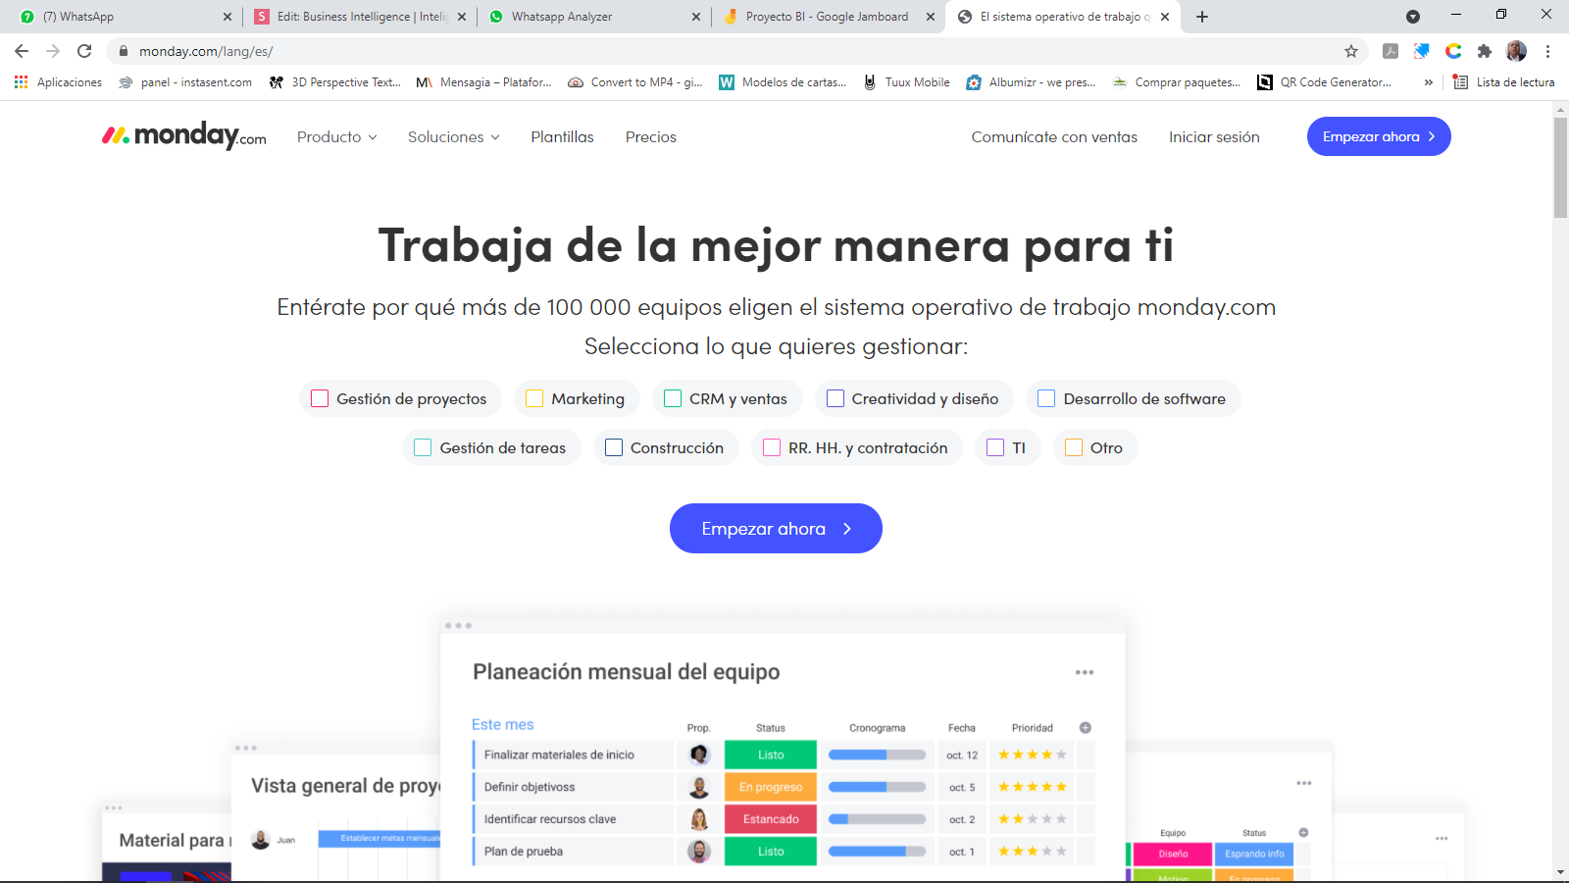The width and height of the screenshot is (1569, 883).
Task: Check the TI option
Action: point(995,447)
